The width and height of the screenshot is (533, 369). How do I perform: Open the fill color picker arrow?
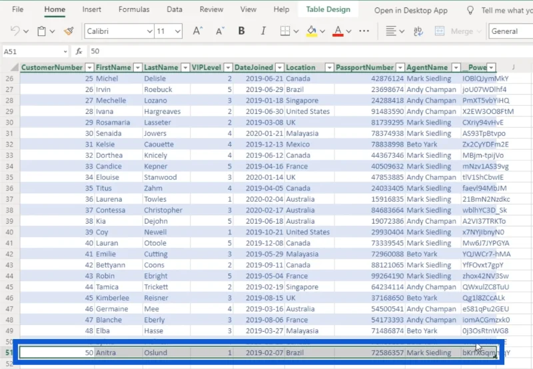[x=322, y=31]
